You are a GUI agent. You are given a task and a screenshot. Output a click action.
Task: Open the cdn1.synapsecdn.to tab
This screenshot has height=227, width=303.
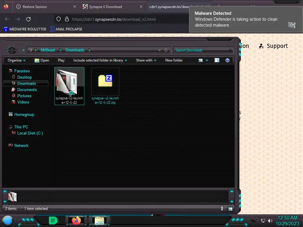169,7
